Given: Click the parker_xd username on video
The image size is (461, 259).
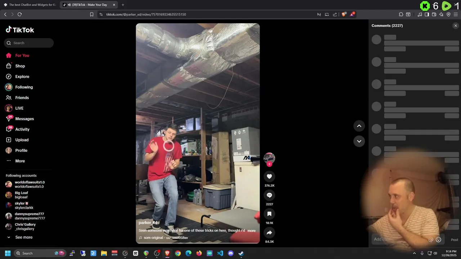Looking at the screenshot, I should (148, 223).
